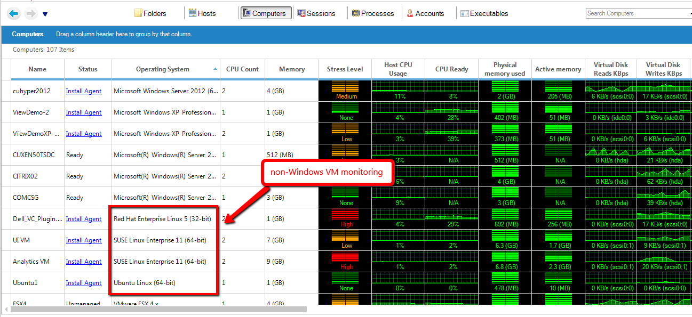Image resolution: width=692 pixels, height=317 pixels.
Task: Switch to the Executables view
Action: [x=484, y=13]
